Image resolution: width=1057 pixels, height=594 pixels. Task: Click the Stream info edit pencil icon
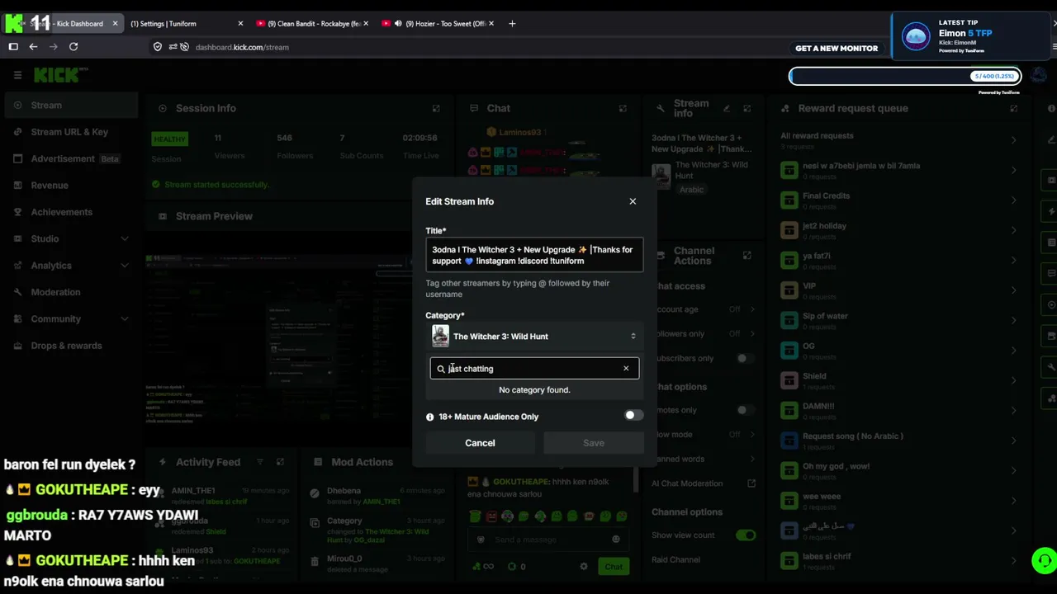click(727, 108)
